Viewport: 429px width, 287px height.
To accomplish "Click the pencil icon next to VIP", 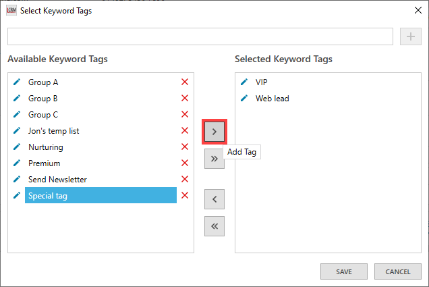I will (x=244, y=82).
